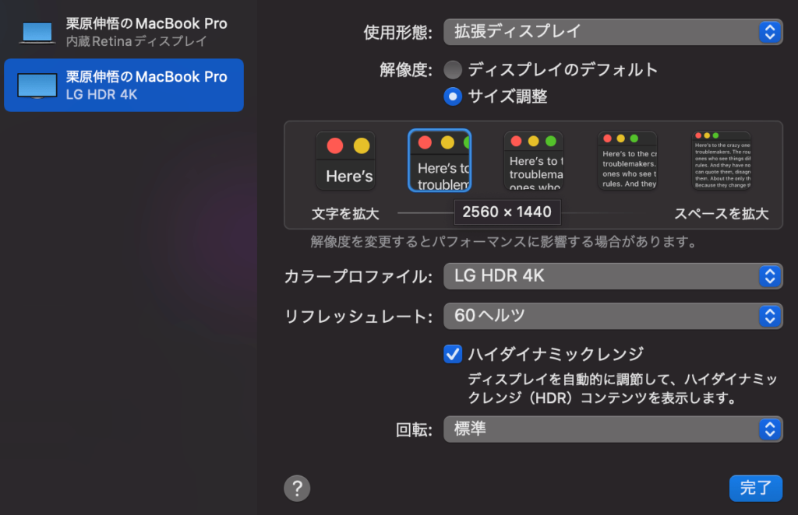Select the built-in Retina display (内蔵Retinaディスプレイ) entry

point(124,32)
